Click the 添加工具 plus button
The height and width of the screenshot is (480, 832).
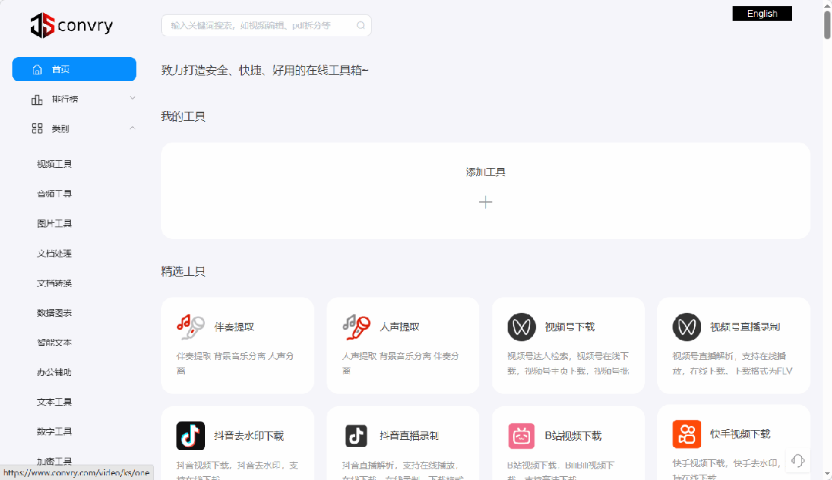point(485,202)
